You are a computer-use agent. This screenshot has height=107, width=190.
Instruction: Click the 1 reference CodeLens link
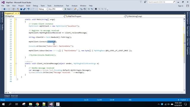click(28, 62)
